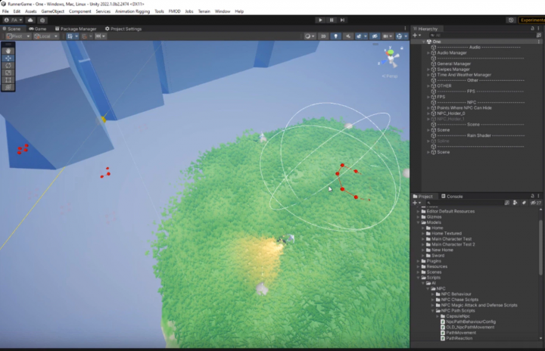Open the Terrain menu
Viewport: 545px width, 351px height.
point(204,11)
